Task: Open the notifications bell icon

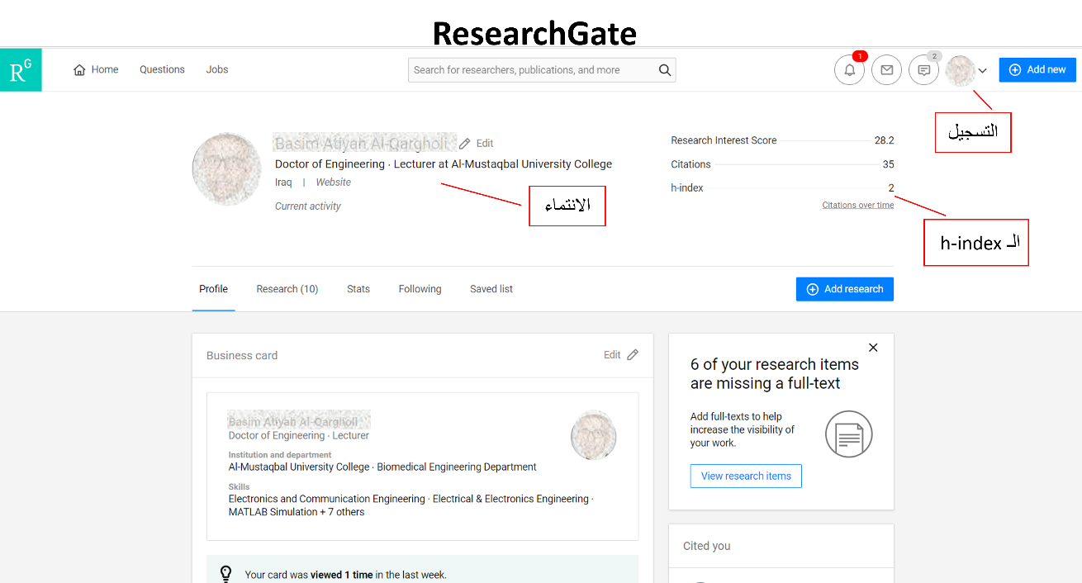Action: (849, 70)
